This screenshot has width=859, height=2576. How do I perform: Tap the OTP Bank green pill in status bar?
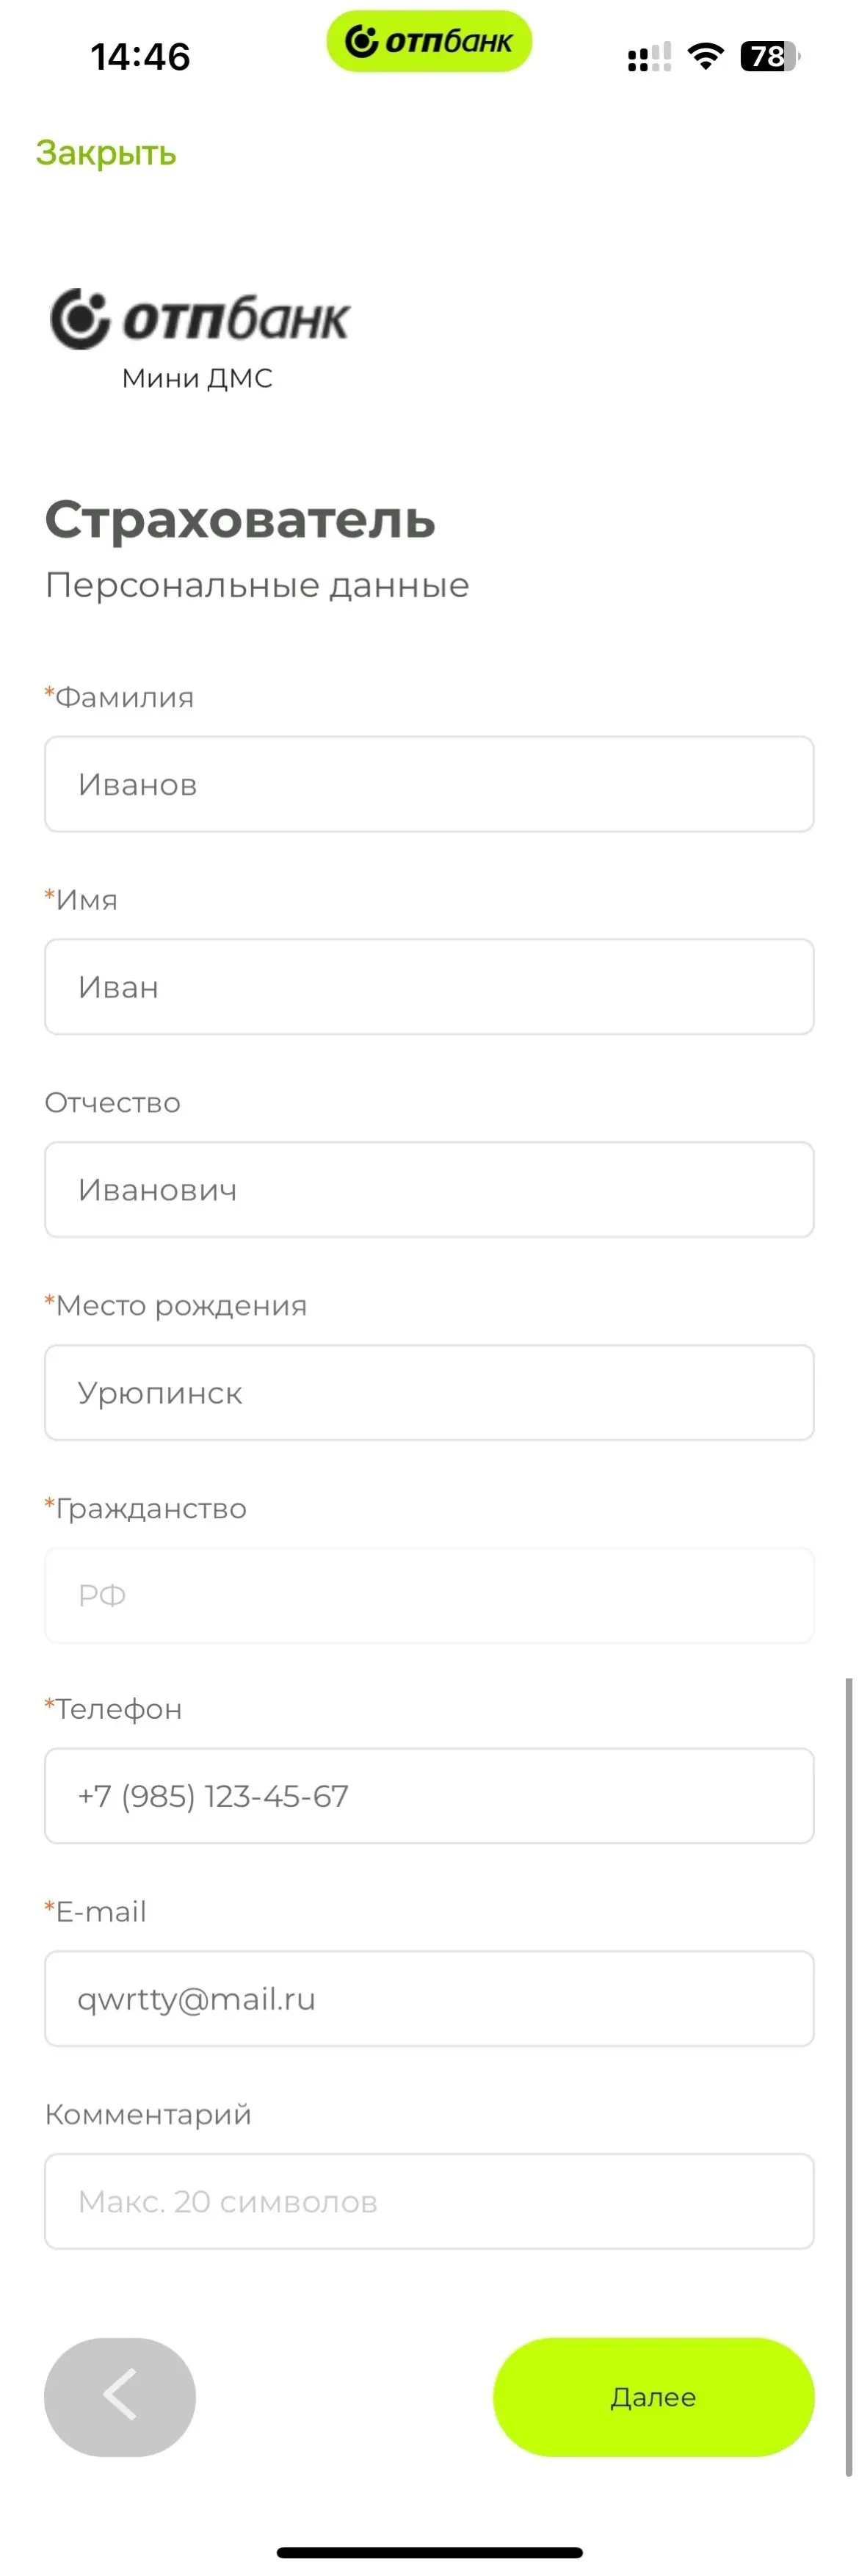tap(429, 41)
